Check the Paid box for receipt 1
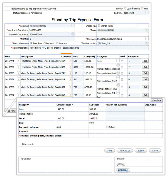Image resolution: width=167 pixels, height=177 pixels. 122,61
